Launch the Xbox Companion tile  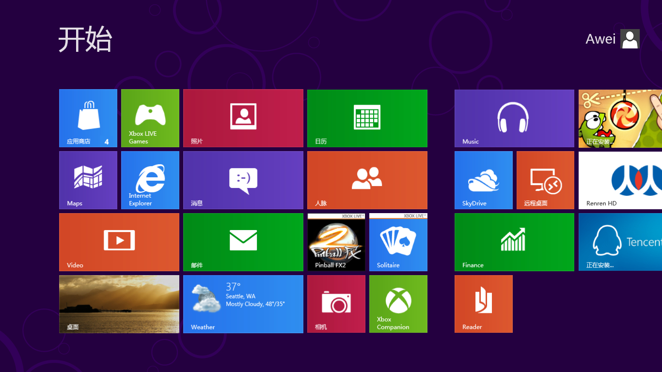point(398,304)
